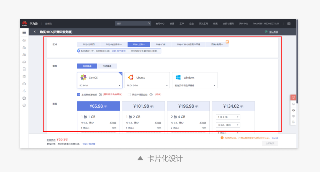Click the headset support floating icon
Viewport: 320px width, 172px height.
pyautogui.click(x=293, y=110)
